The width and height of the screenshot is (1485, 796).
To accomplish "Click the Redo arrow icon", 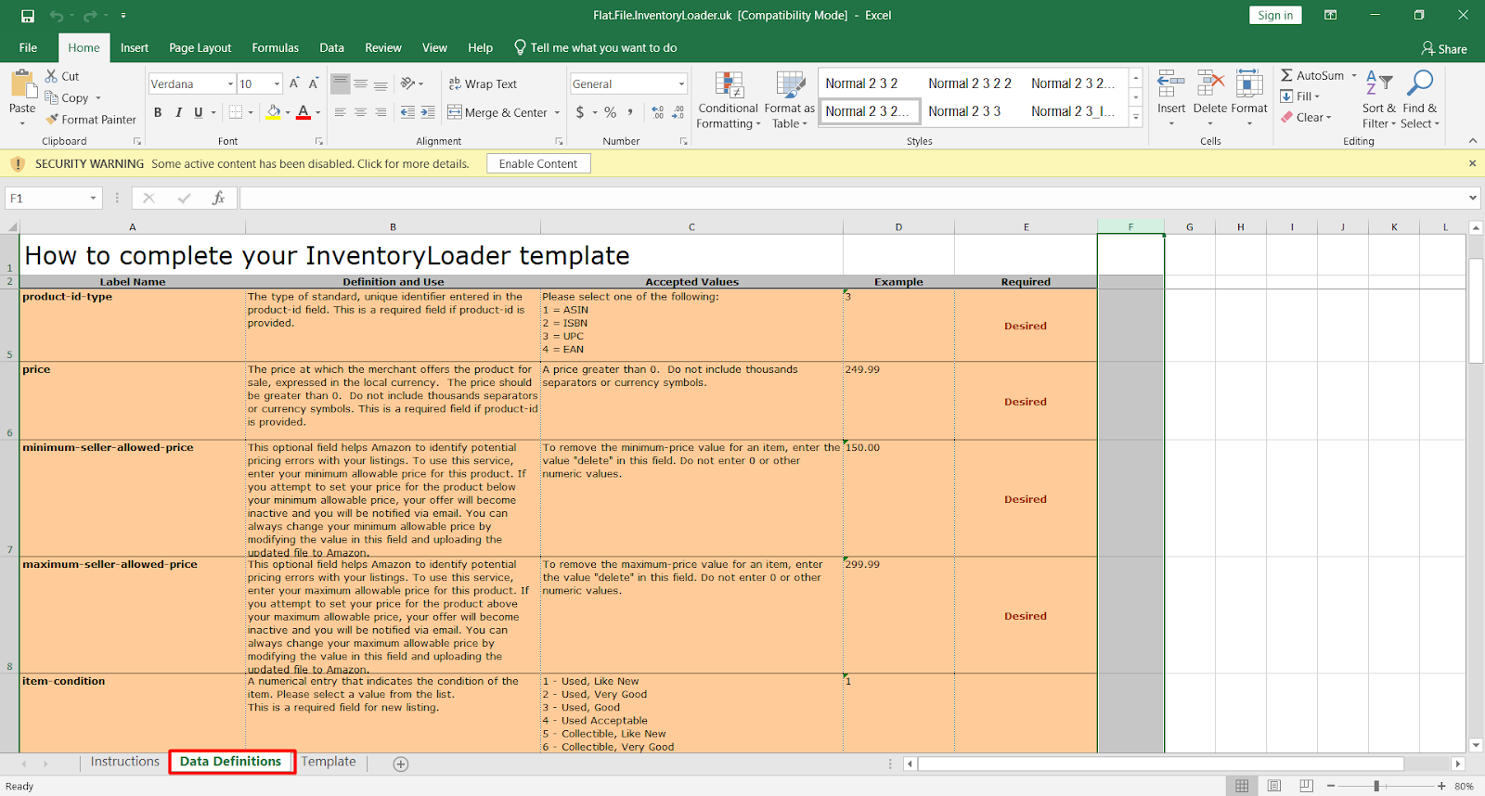I will point(90,16).
